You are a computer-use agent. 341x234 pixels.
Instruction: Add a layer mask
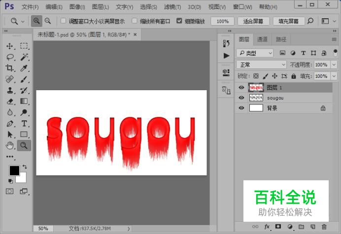278,227
